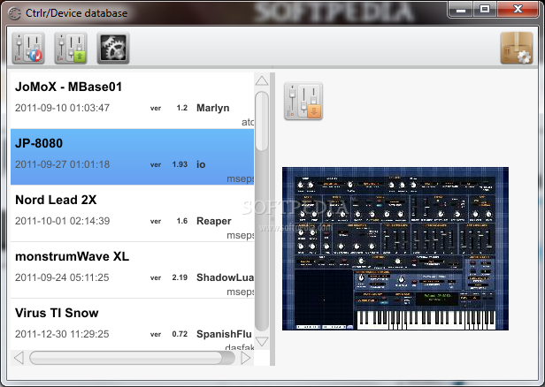
Task: Click date 2011-09-24 05:11:25
Action: click(x=62, y=277)
